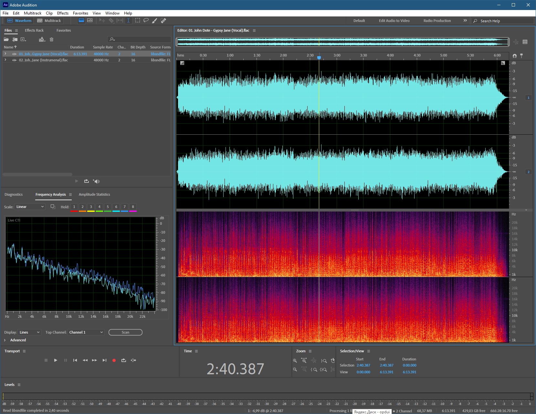
Task: Zoom out amplitude icon
Action: tap(295, 369)
